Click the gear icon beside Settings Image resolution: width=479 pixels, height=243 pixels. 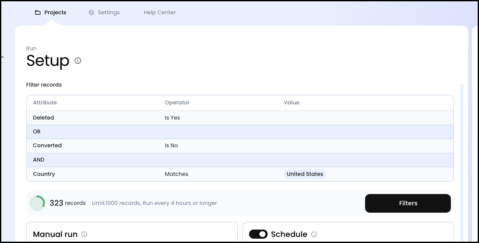coord(91,13)
